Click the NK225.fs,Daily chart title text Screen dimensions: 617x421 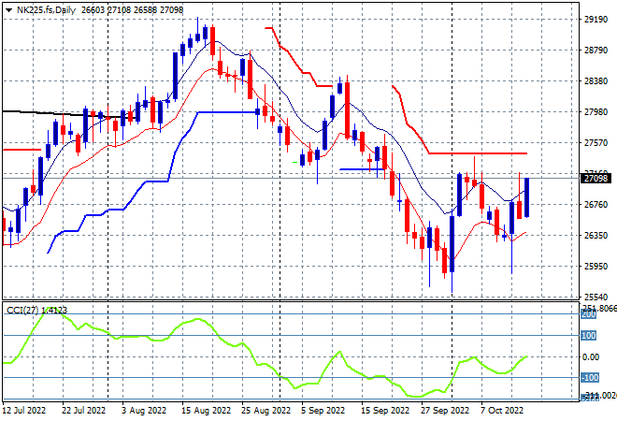(x=46, y=10)
